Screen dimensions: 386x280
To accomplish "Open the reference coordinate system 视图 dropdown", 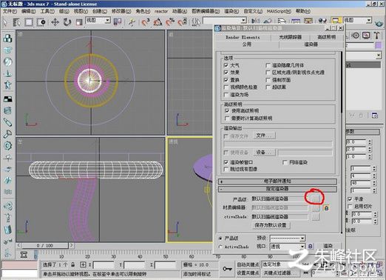I will [98, 21].
